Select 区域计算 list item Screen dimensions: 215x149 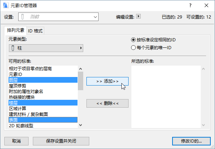(17, 108)
